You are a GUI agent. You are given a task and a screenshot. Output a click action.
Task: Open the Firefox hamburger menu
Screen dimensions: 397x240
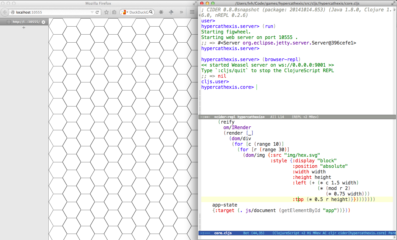[x=192, y=12]
